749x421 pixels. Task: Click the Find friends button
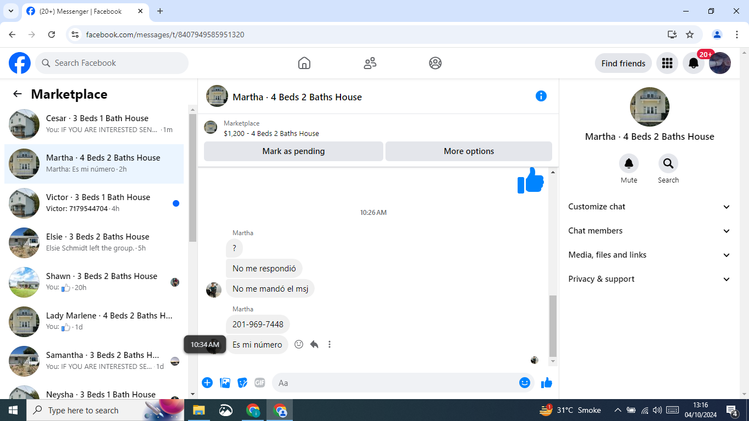pyautogui.click(x=623, y=63)
